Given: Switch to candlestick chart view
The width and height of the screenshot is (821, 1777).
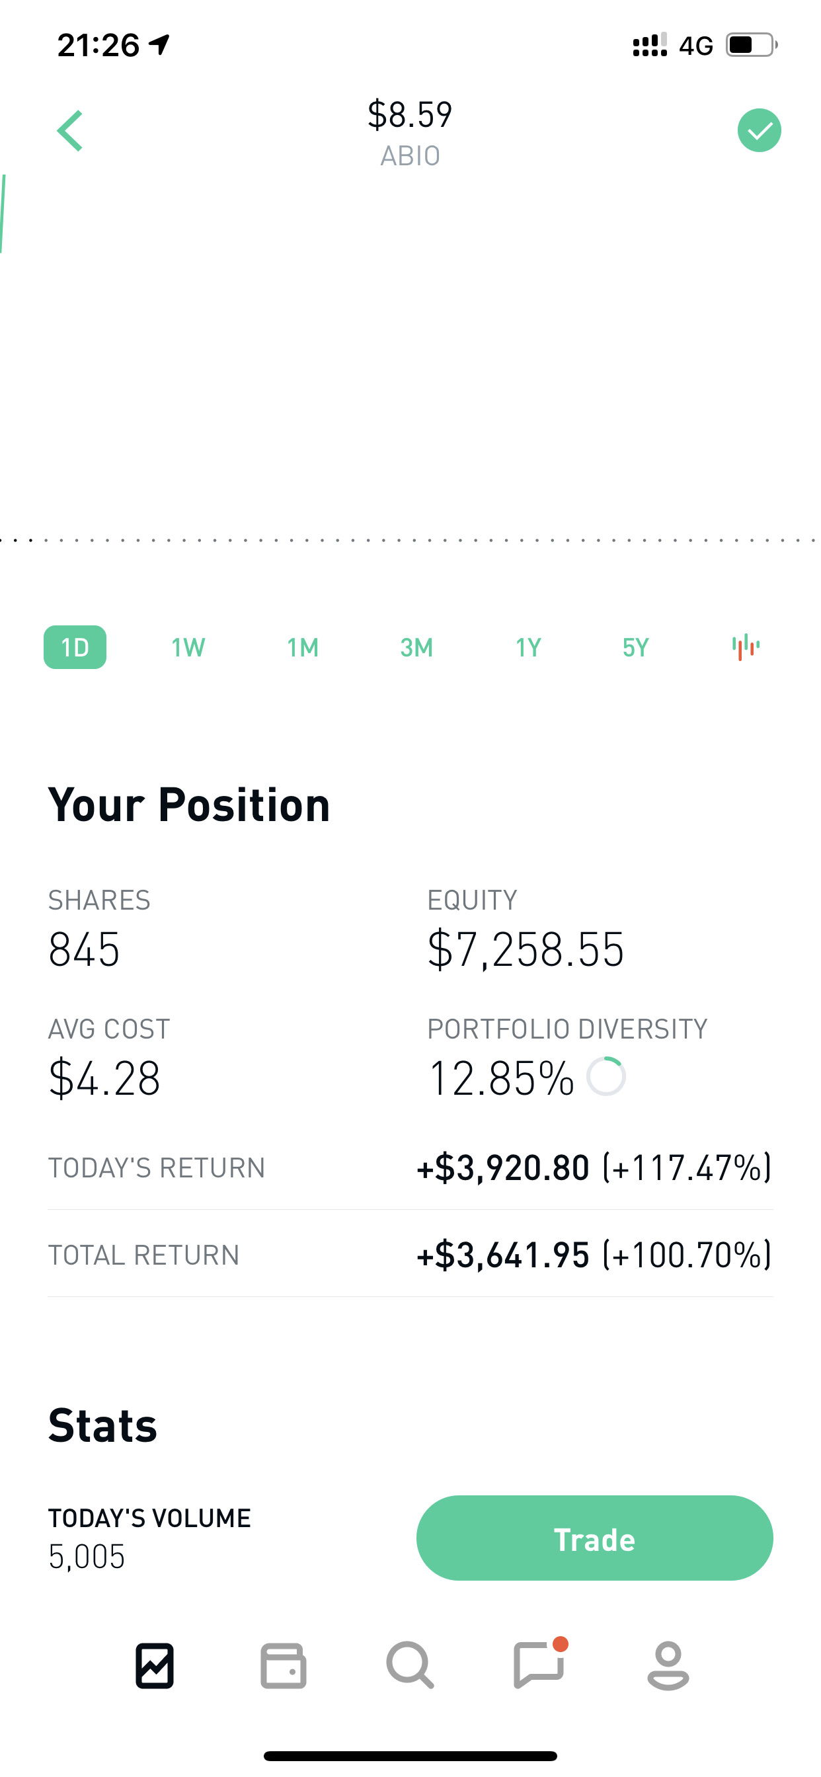Looking at the screenshot, I should point(745,647).
